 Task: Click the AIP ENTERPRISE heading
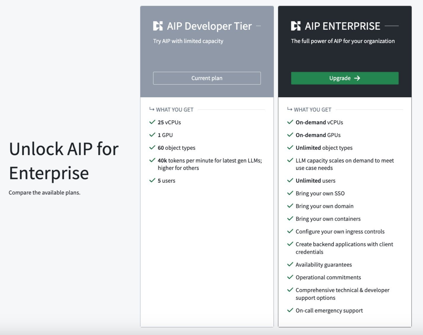point(343,26)
